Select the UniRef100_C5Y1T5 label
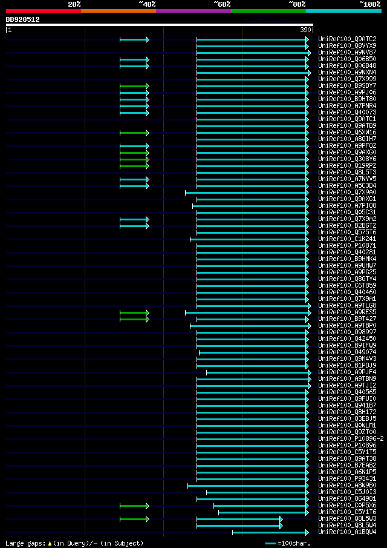This screenshot has width=387, height=548. [x=347, y=452]
